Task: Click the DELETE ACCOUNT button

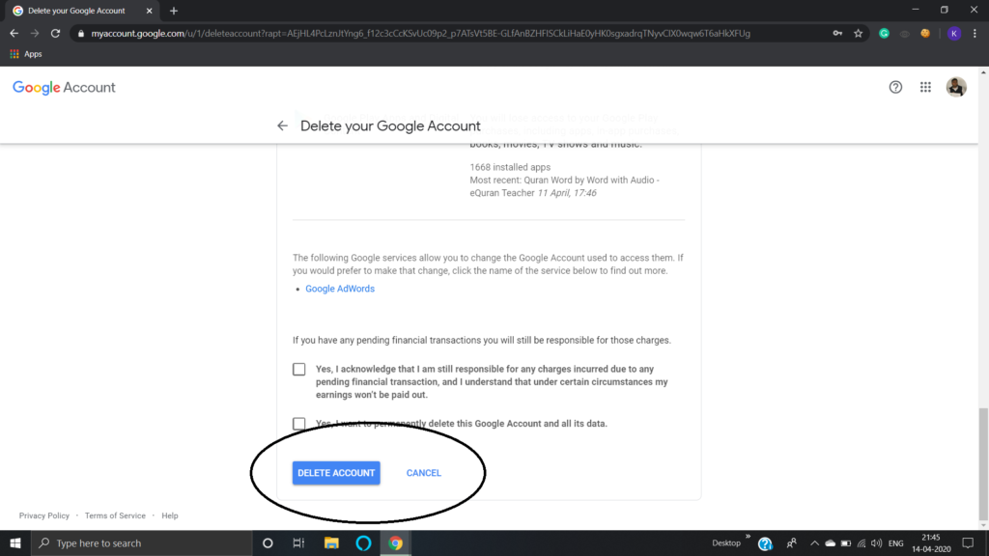Action: pos(336,473)
